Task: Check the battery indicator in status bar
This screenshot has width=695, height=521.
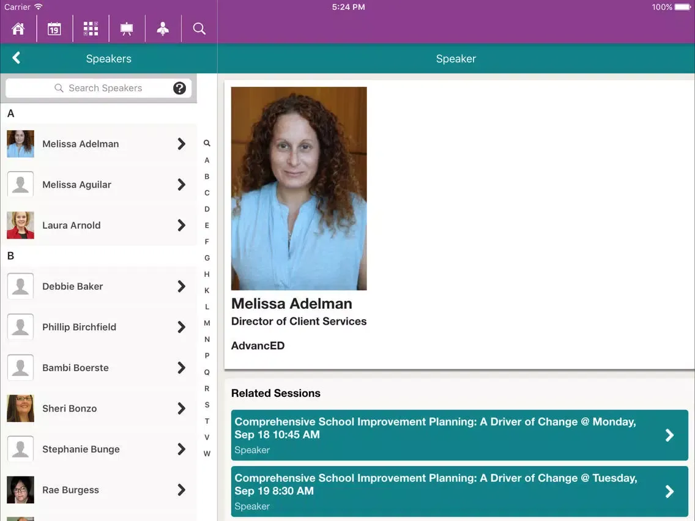Action: (683, 7)
